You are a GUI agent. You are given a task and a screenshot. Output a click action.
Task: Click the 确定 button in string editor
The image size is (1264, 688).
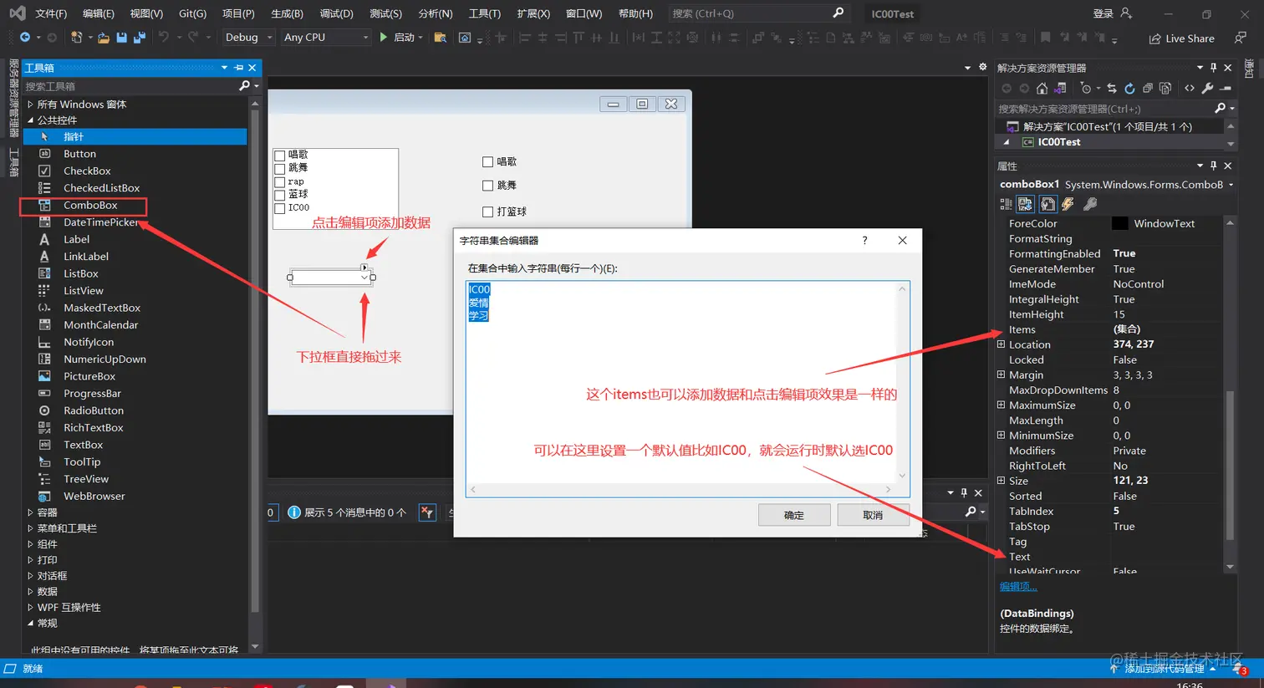(794, 515)
